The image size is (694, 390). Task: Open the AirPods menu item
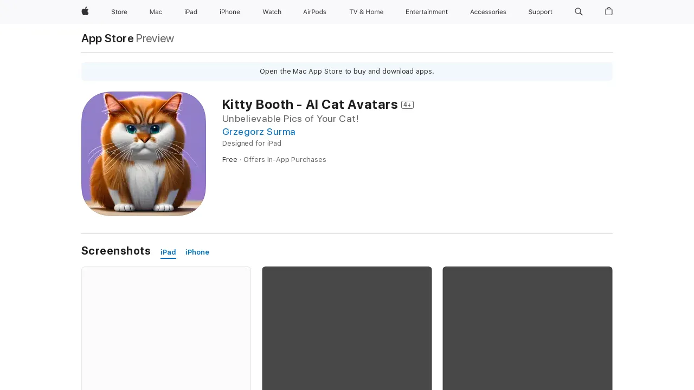(314, 12)
